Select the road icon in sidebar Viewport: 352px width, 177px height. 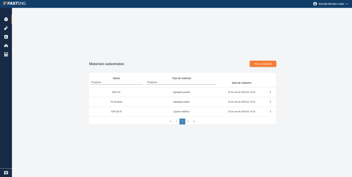click(6, 46)
